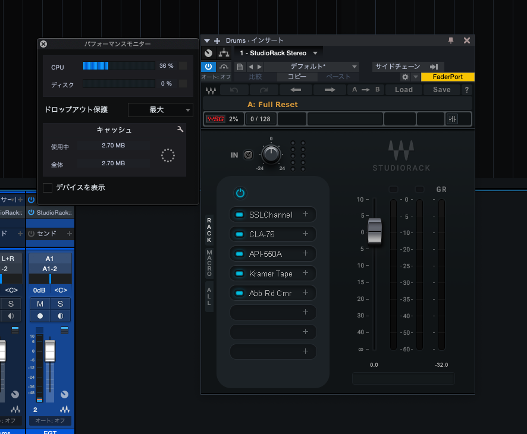Add insert with plus next to Drums
The width and height of the screenshot is (527, 434).
pos(217,41)
